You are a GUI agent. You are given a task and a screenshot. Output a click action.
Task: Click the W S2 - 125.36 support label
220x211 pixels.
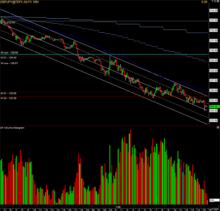[8, 98]
